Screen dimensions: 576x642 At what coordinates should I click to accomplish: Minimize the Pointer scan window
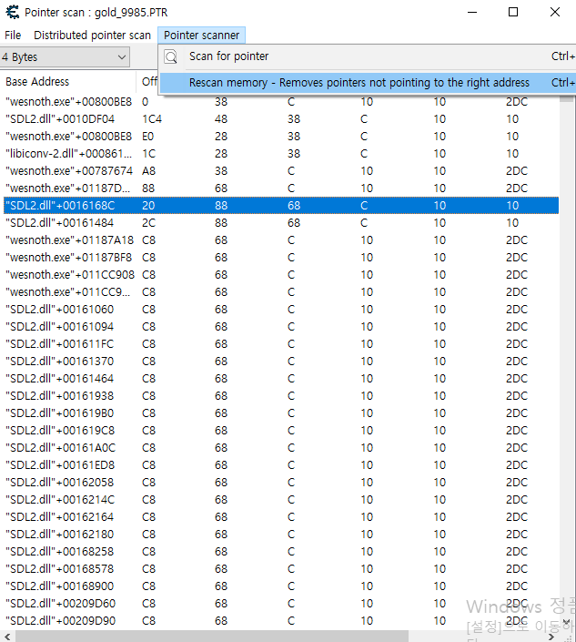click(472, 12)
